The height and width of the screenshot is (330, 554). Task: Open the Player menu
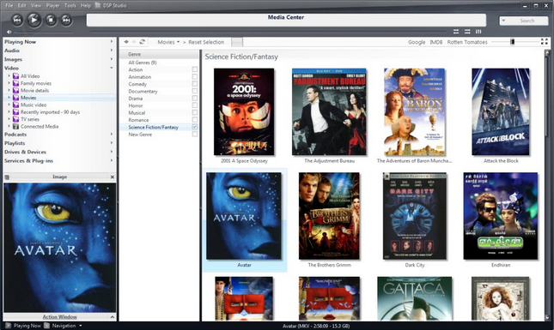click(52, 5)
